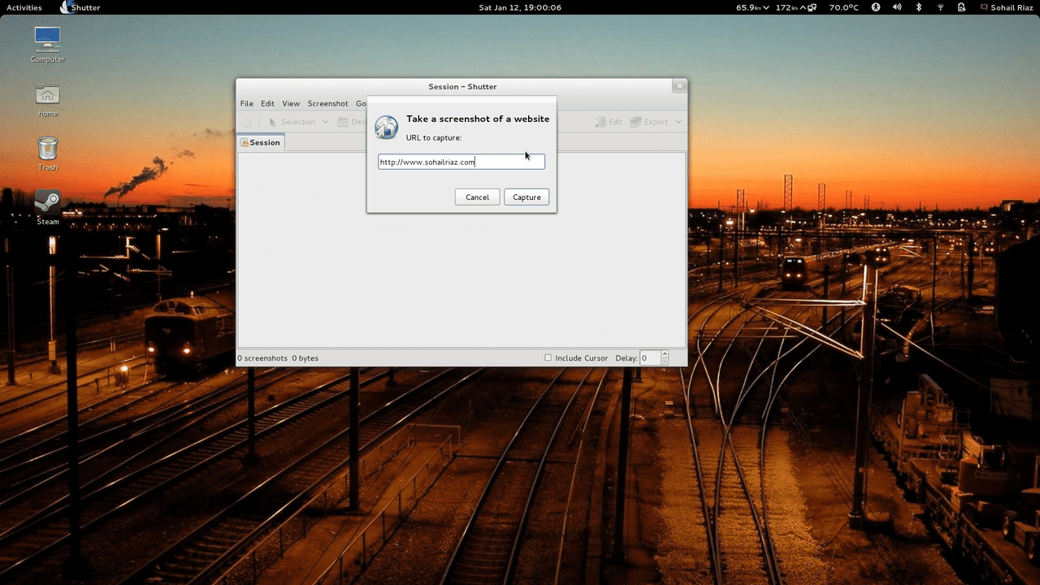Click the redo capture icon in the toolbar
Screen dimensions: 1040x585
(246, 122)
